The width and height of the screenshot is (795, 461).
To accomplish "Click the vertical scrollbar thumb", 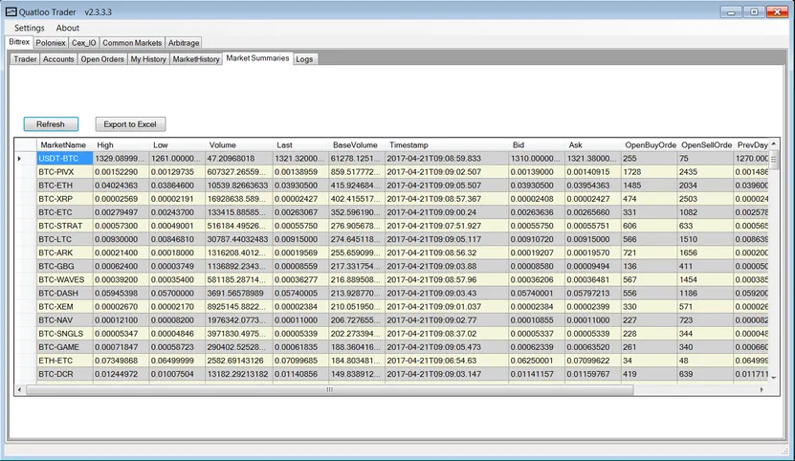I will click(774, 160).
